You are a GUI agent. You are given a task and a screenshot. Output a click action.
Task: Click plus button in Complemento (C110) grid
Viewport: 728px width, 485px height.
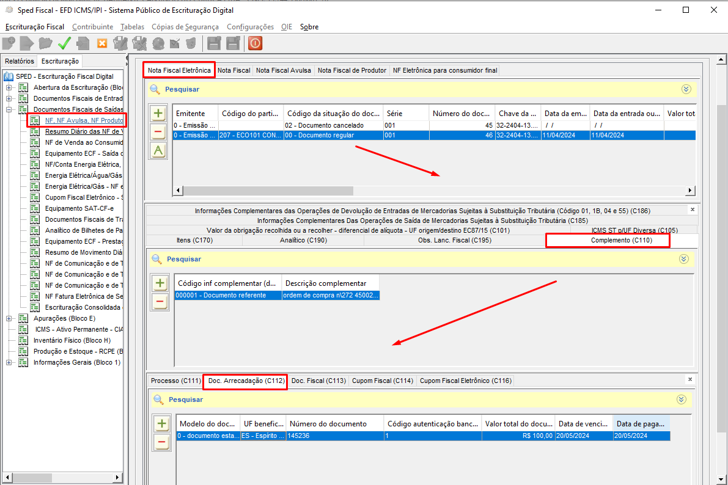click(x=160, y=283)
